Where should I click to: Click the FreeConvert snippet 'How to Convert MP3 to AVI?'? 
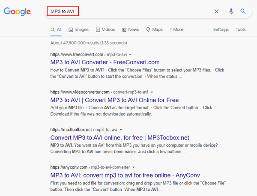pos(78,70)
